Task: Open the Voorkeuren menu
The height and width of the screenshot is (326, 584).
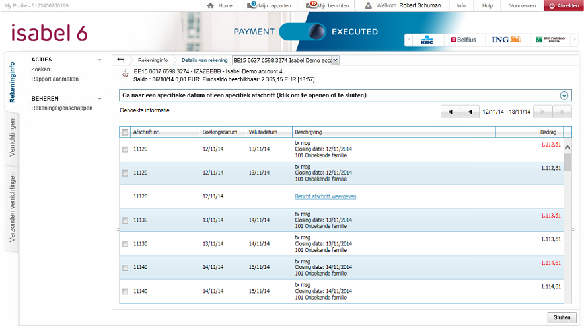Action: click(523, 5)
